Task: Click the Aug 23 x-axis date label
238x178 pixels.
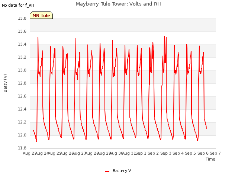Action: (x=30, y=153)
